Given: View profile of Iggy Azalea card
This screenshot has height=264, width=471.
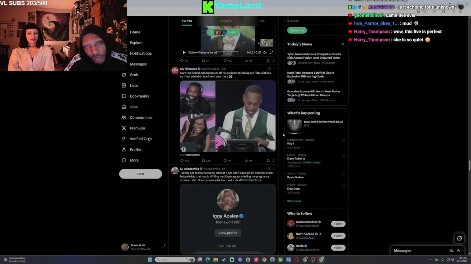Looking at the screenshot, I should (x=228, y=233).
